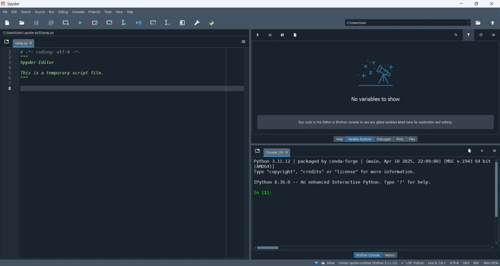The image size is (500, 266).
Task: Import data in Variable Explorer
Action: 257,35
